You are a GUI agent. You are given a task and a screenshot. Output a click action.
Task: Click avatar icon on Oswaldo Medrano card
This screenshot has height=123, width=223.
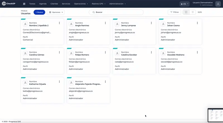[x=163, y=53]
